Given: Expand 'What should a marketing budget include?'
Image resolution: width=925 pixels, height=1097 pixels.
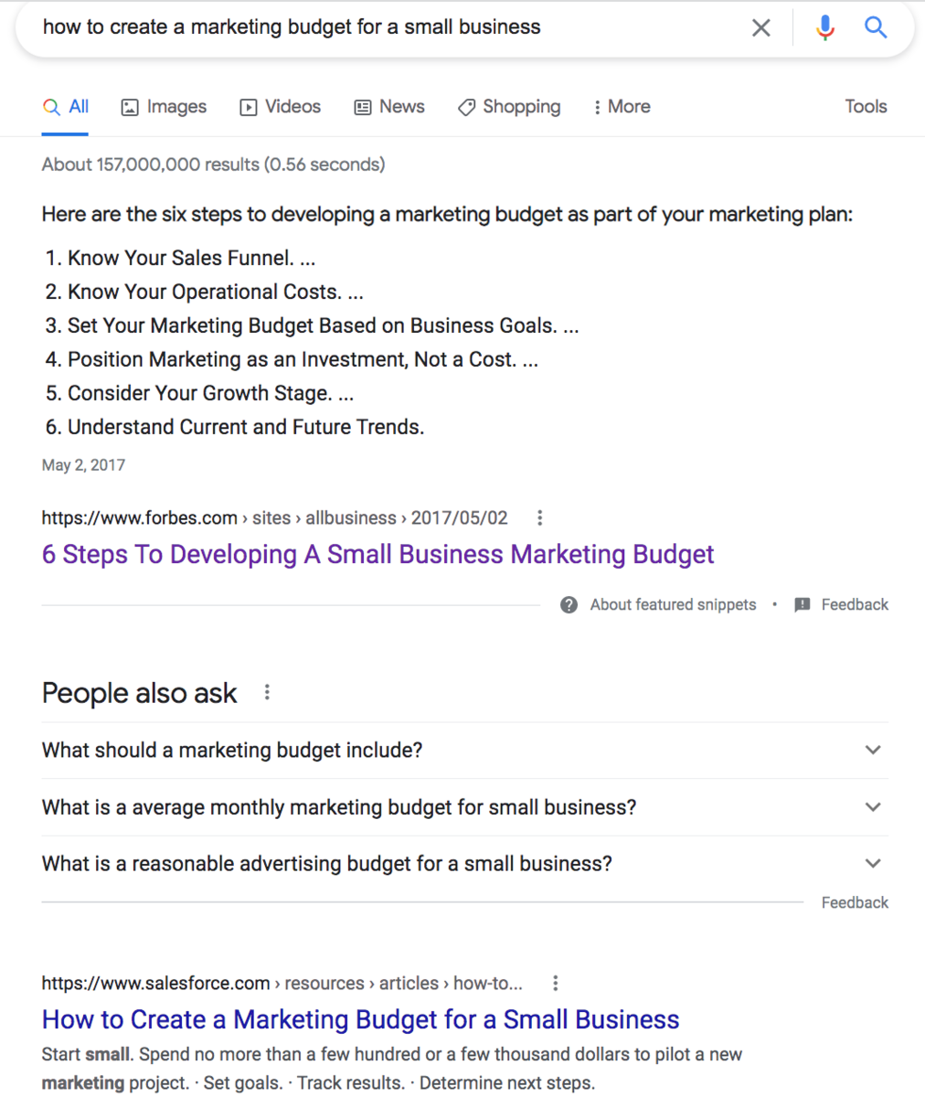Looking at the screenshot, I should (x=464, y=751).
